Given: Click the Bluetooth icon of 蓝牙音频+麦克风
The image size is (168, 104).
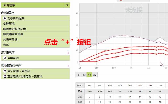Looking at the screenshot, I should coord(5,71).
